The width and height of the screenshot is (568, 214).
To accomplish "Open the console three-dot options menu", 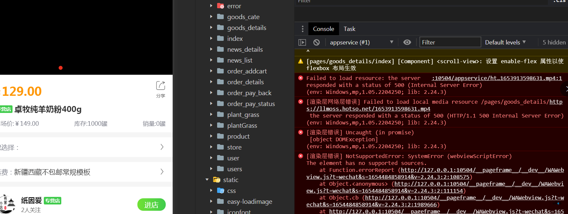I will pyautogui.click(x=302, y=29).
